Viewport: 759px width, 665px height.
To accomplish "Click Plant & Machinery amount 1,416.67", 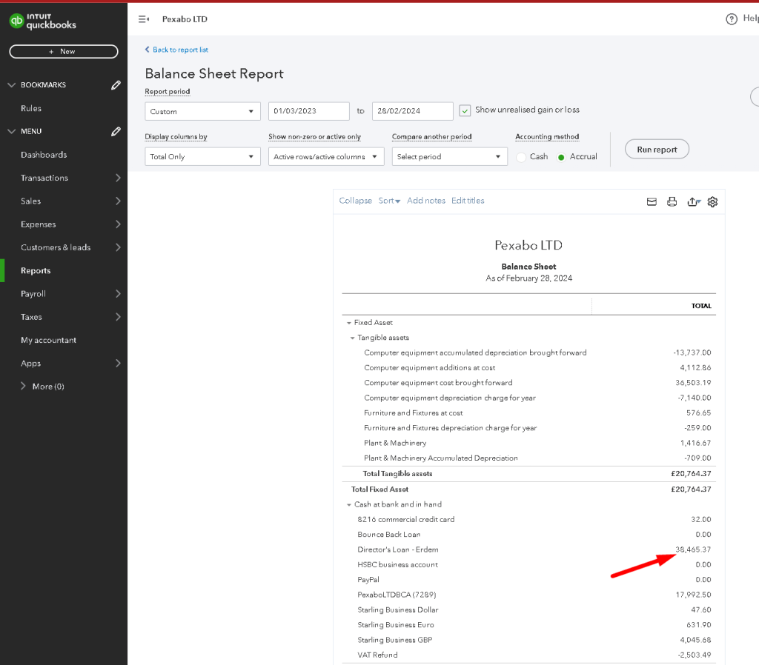I will 695,443.
